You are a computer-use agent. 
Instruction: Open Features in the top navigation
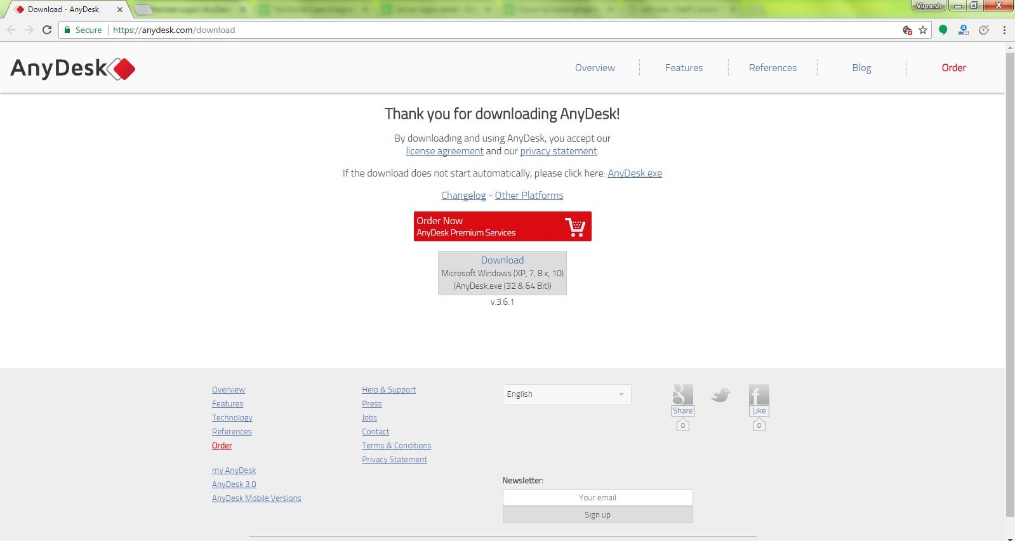(684, 68)
